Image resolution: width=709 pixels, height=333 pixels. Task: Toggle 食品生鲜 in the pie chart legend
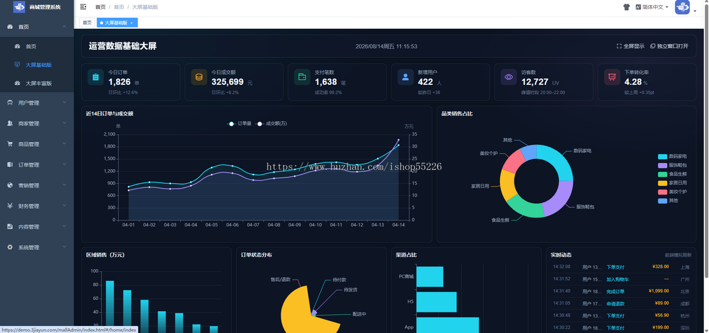[x=672, y=174]
